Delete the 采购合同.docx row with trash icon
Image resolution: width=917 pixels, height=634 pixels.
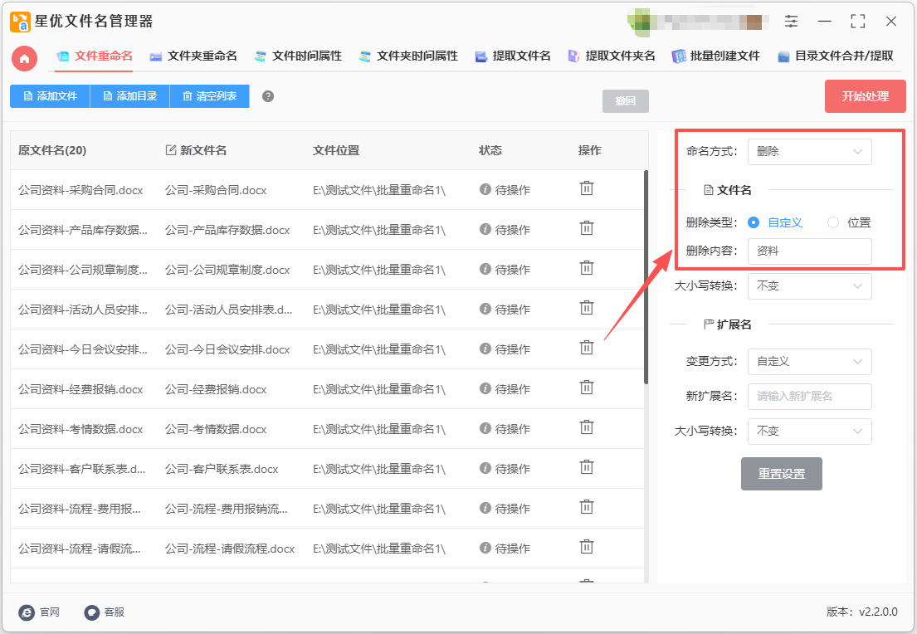(x=586, y=188)
